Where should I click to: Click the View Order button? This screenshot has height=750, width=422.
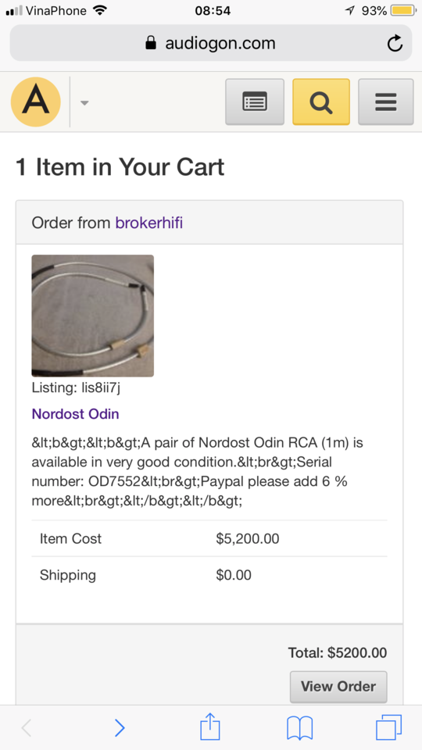pyautogui.click(x=338, y=687)
